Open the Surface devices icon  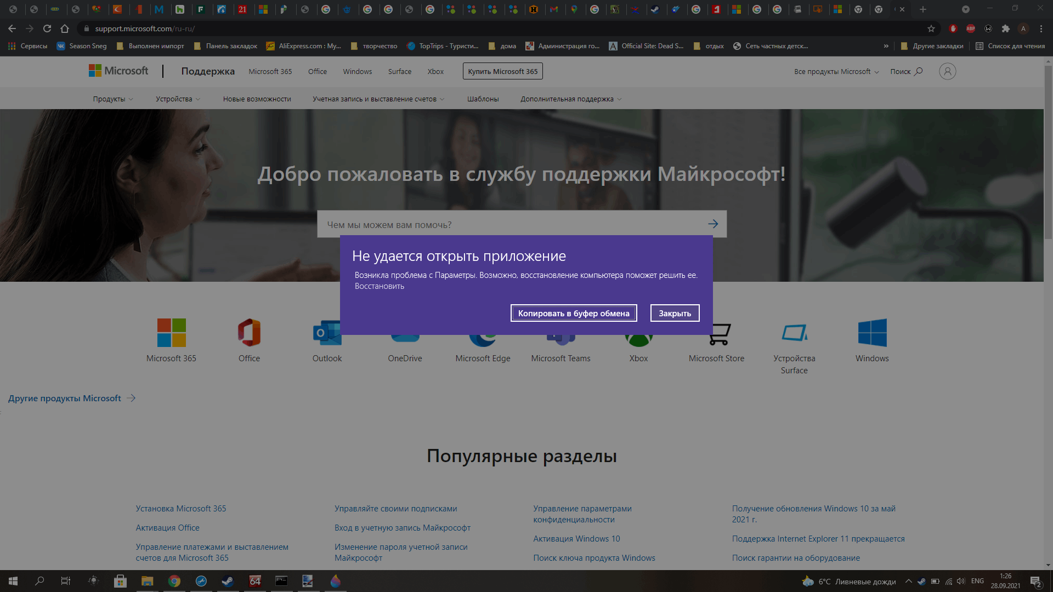(x=794, y=333)
